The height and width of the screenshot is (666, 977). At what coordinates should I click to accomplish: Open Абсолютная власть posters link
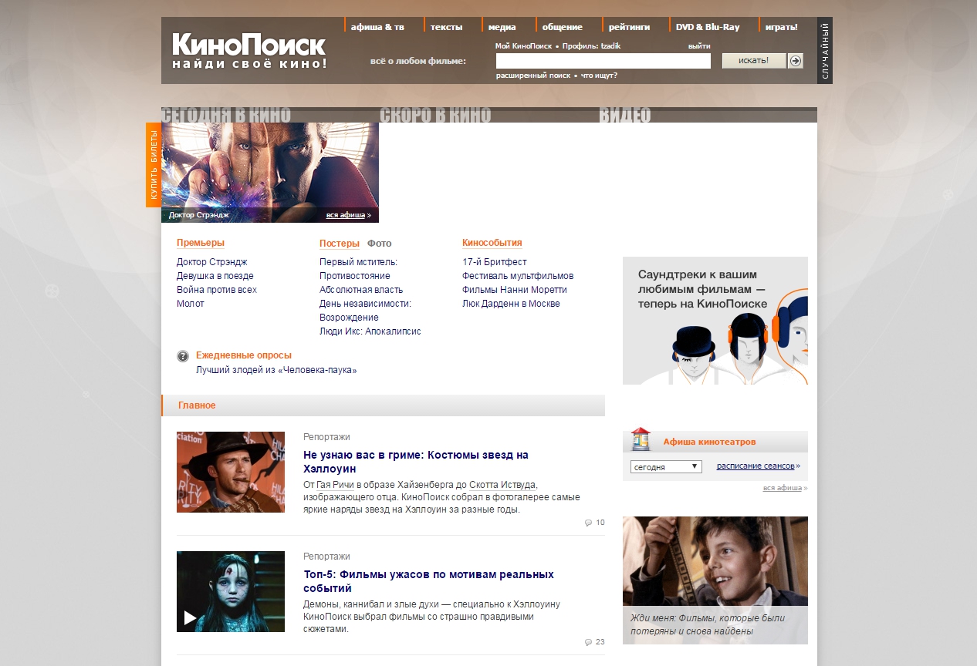pos(361,290)
